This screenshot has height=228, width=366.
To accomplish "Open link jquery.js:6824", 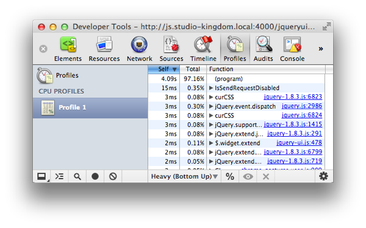I will (302, 115).
